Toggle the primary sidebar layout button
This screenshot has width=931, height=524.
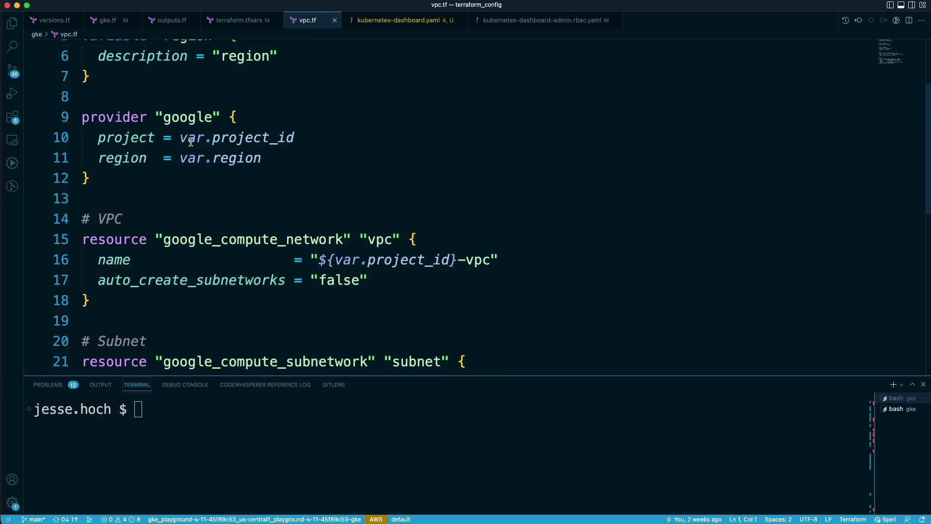[x=890, y=5]
